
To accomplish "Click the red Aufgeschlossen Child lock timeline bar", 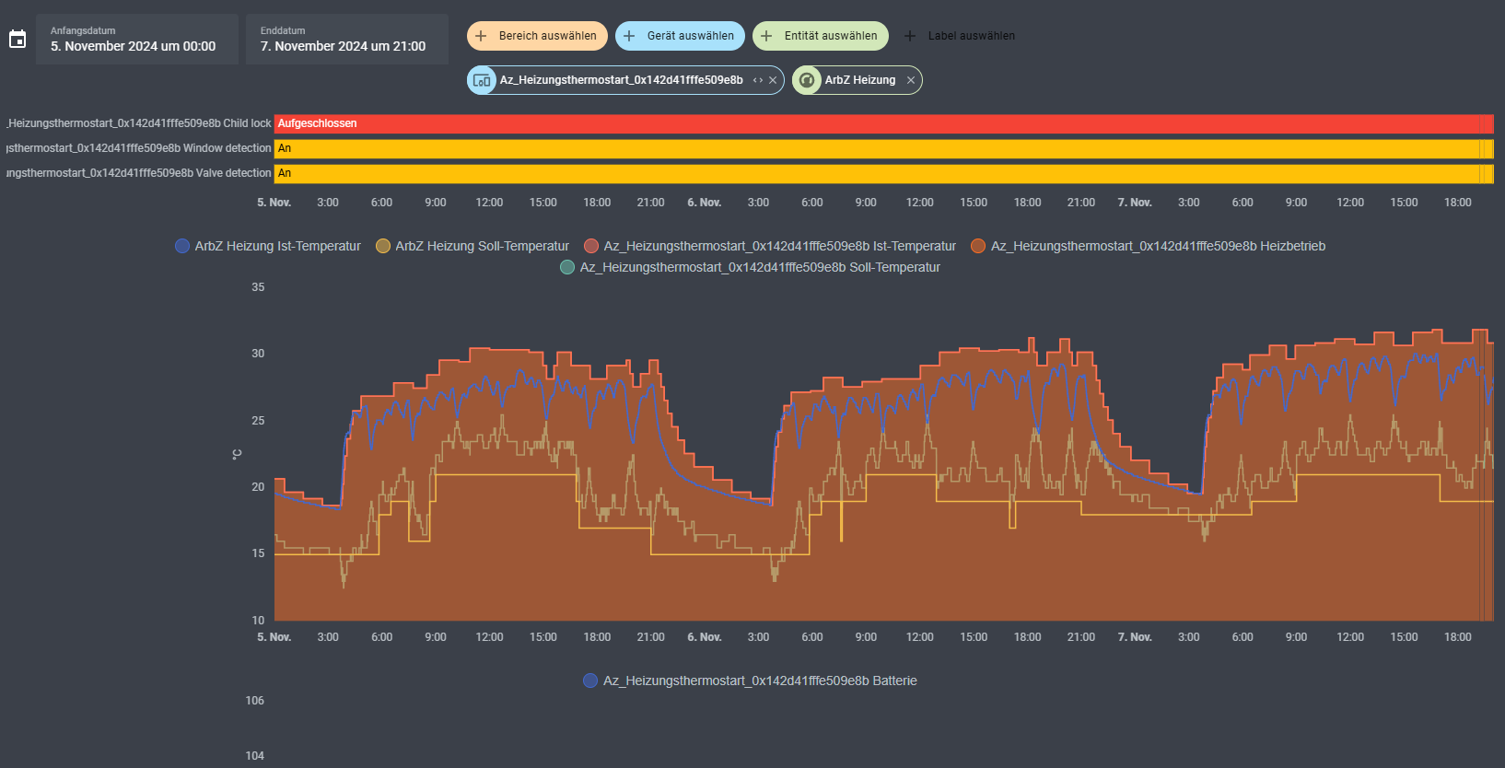I will tap(882, 123).
